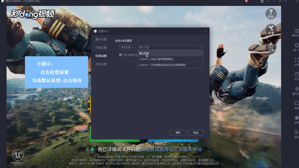The height and width of the screenshot is (168, 299).
Task: Minimize the 设置中心 dialog
Action: [x=200, y=31]
